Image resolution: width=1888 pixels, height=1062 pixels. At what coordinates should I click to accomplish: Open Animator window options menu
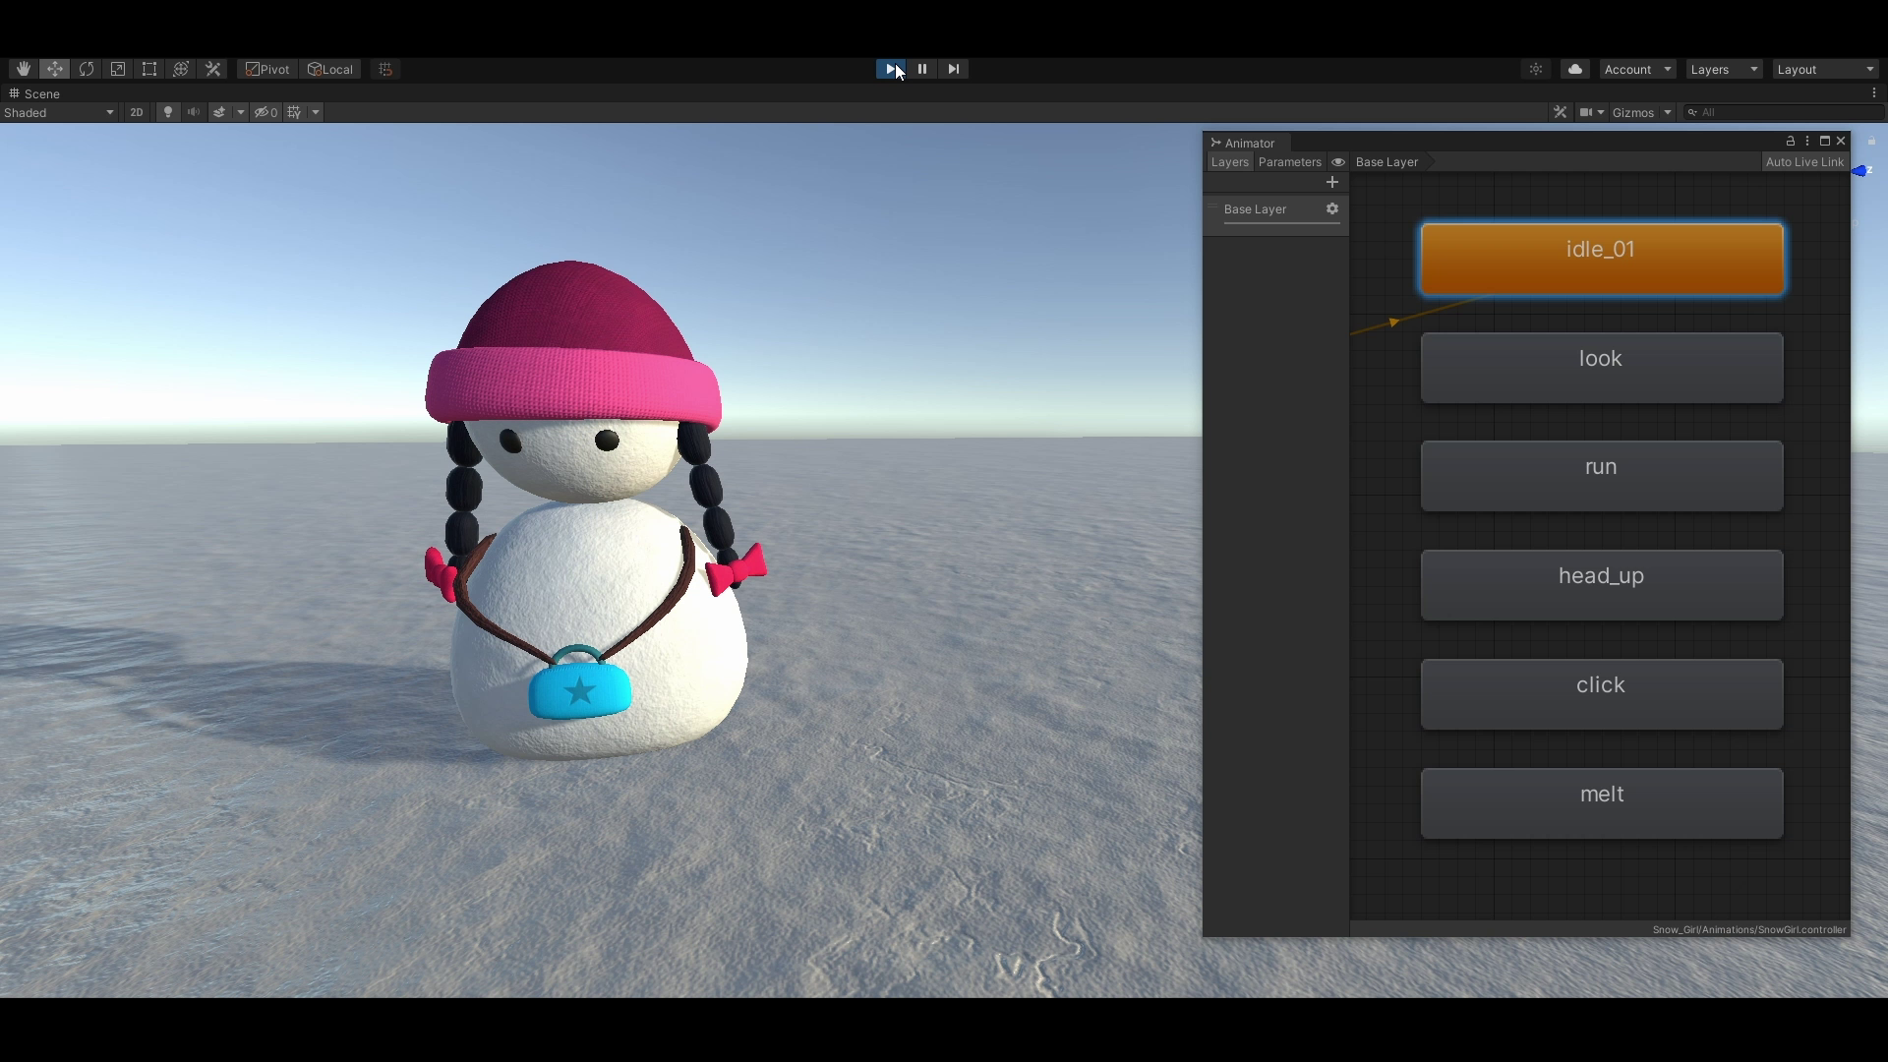point(1807,142)
